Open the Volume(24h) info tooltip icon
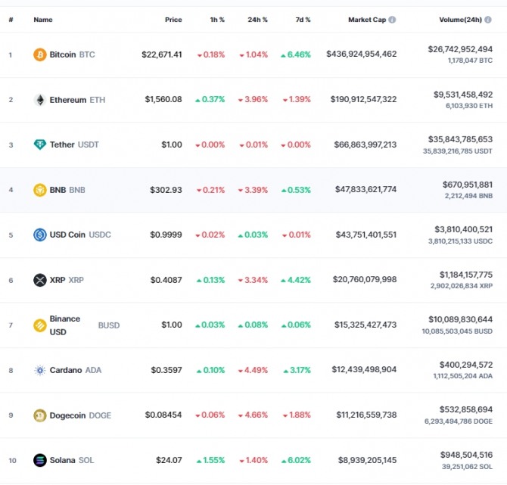Image resolution: width=507 pixels, height=485 pixels. pyautogui.click(x=488, y=20)
